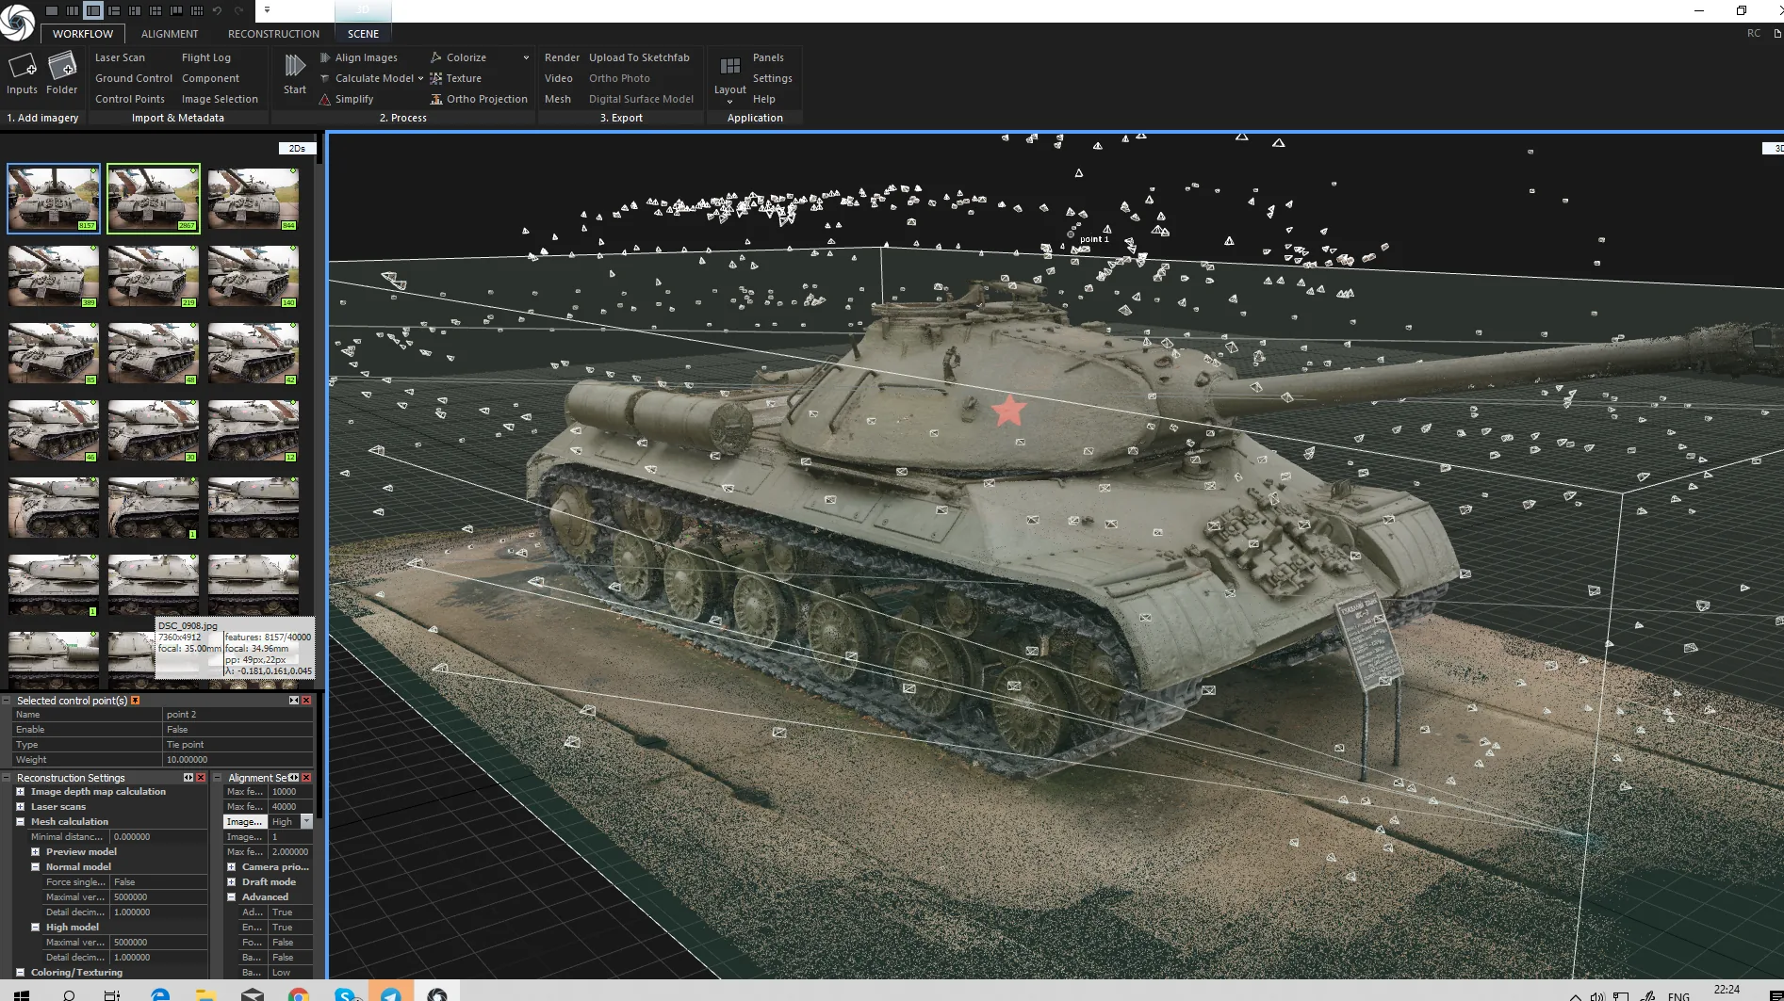Click the Align Images icon
Image resolution: width=1784 pixels, height=1001 pixels.
325,57
